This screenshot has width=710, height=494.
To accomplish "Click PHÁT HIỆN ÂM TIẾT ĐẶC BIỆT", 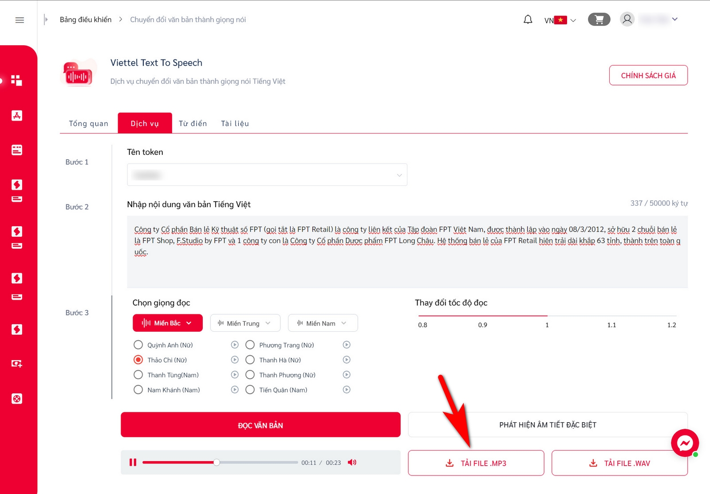I will click(548, 425).
